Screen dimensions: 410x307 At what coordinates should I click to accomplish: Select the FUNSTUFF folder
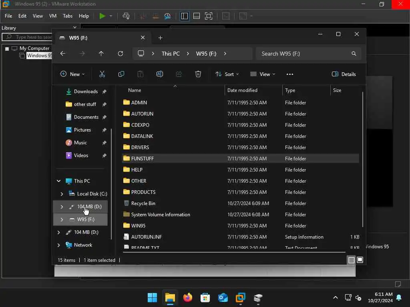tap(240, 158)
